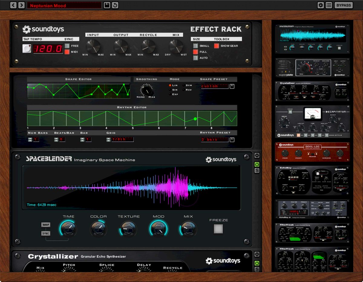The height and width of the screenshot is (282, 363).
Task: Select SuperPlate thumbnail in plugin browser
Action: pos(312,68)
